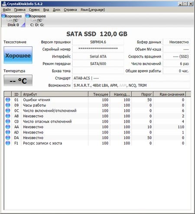Click status icon for AD attribute row
Viewport: 195px width, 214px height.
point(8,132)
